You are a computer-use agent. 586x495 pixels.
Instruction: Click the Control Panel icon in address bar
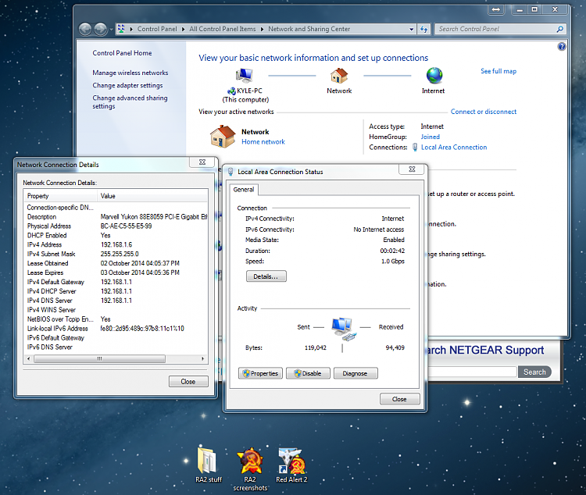(121, 29)
